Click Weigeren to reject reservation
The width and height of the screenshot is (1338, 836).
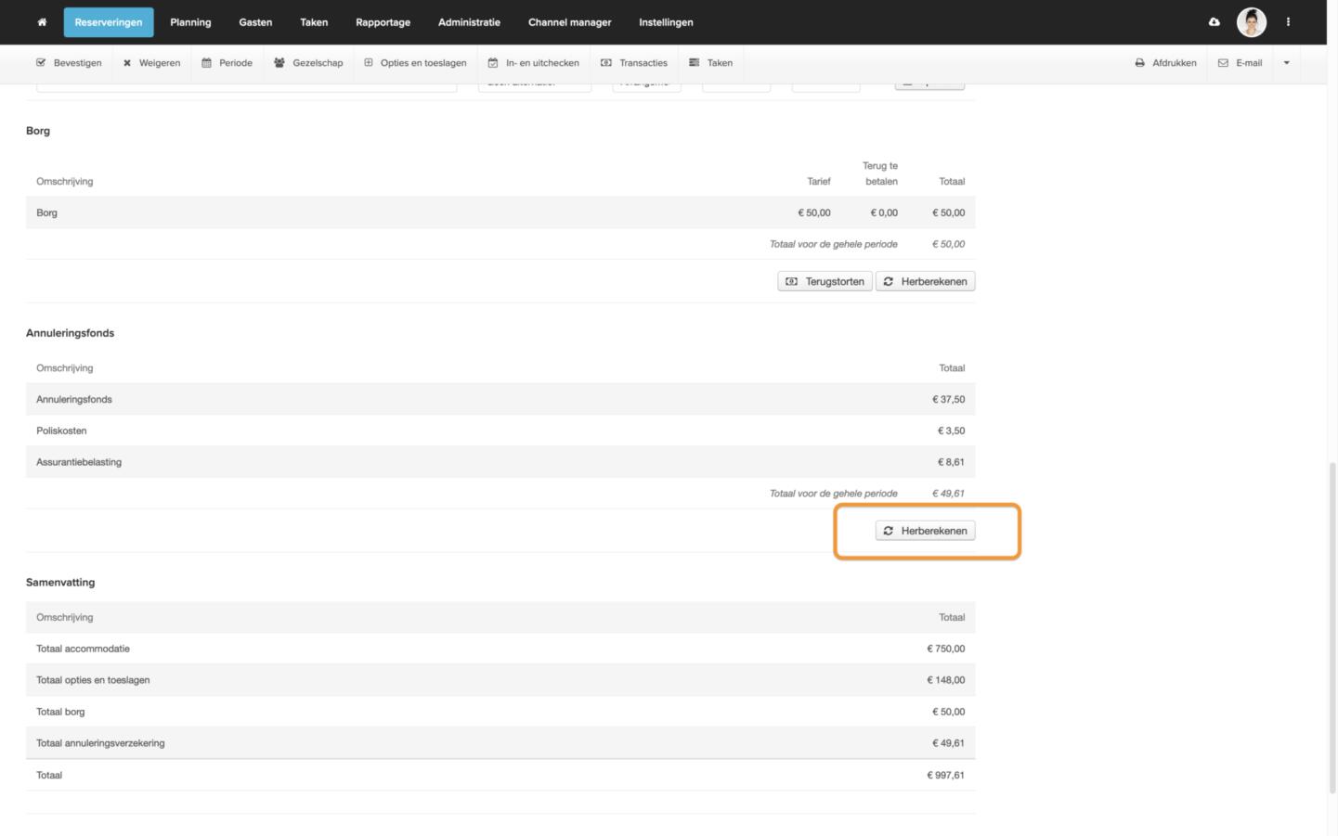[151, 63]
